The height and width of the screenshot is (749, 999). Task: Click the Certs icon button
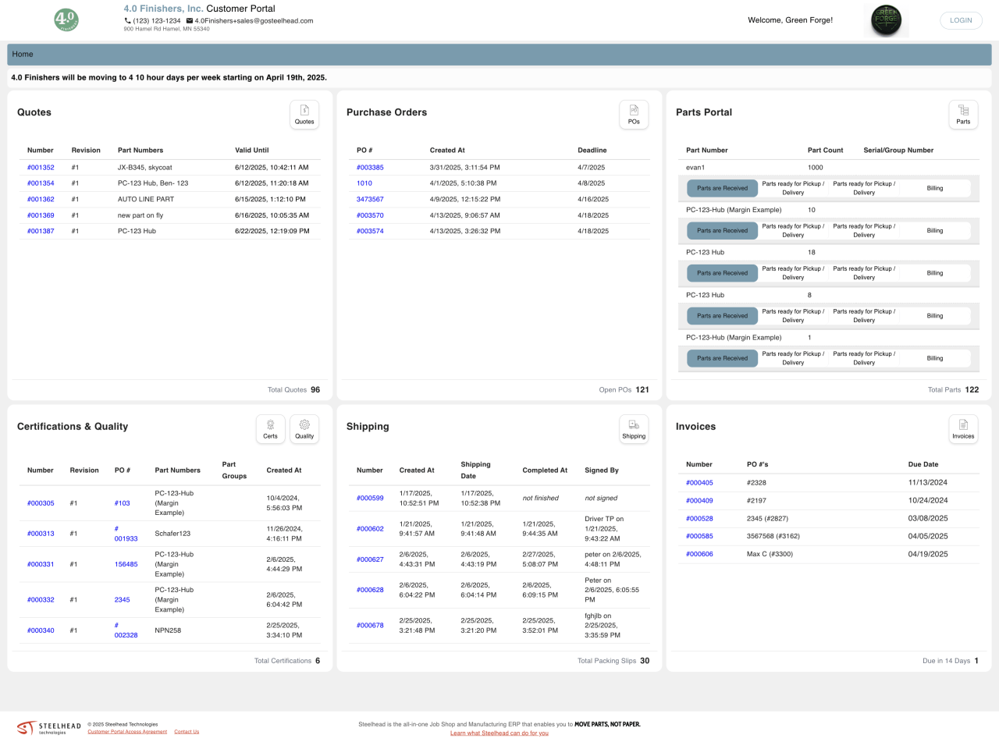tap(270, 429)
